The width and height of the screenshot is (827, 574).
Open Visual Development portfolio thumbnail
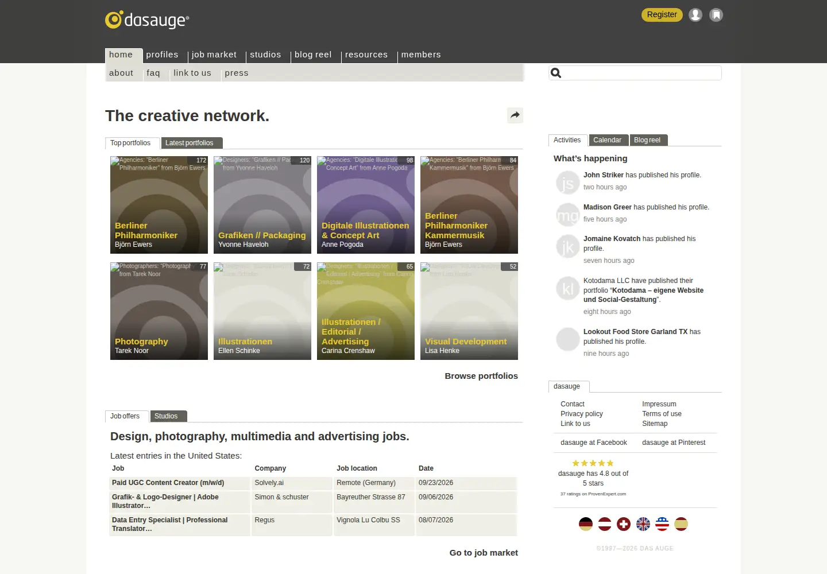pyautogui.click(x=469, y=311)
